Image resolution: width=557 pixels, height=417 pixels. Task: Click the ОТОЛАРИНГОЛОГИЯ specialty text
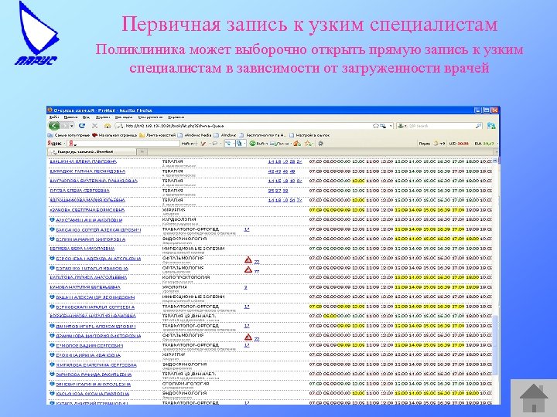(x=185, y=384)
